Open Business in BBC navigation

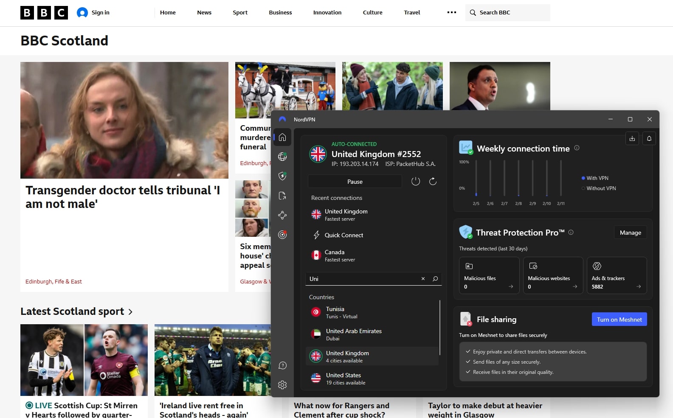280,13
